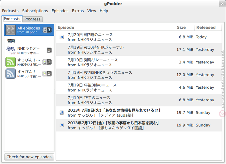Click the count badge on NHKラジオ podcast row
The image size is (226, 164).
coord(49,50)
